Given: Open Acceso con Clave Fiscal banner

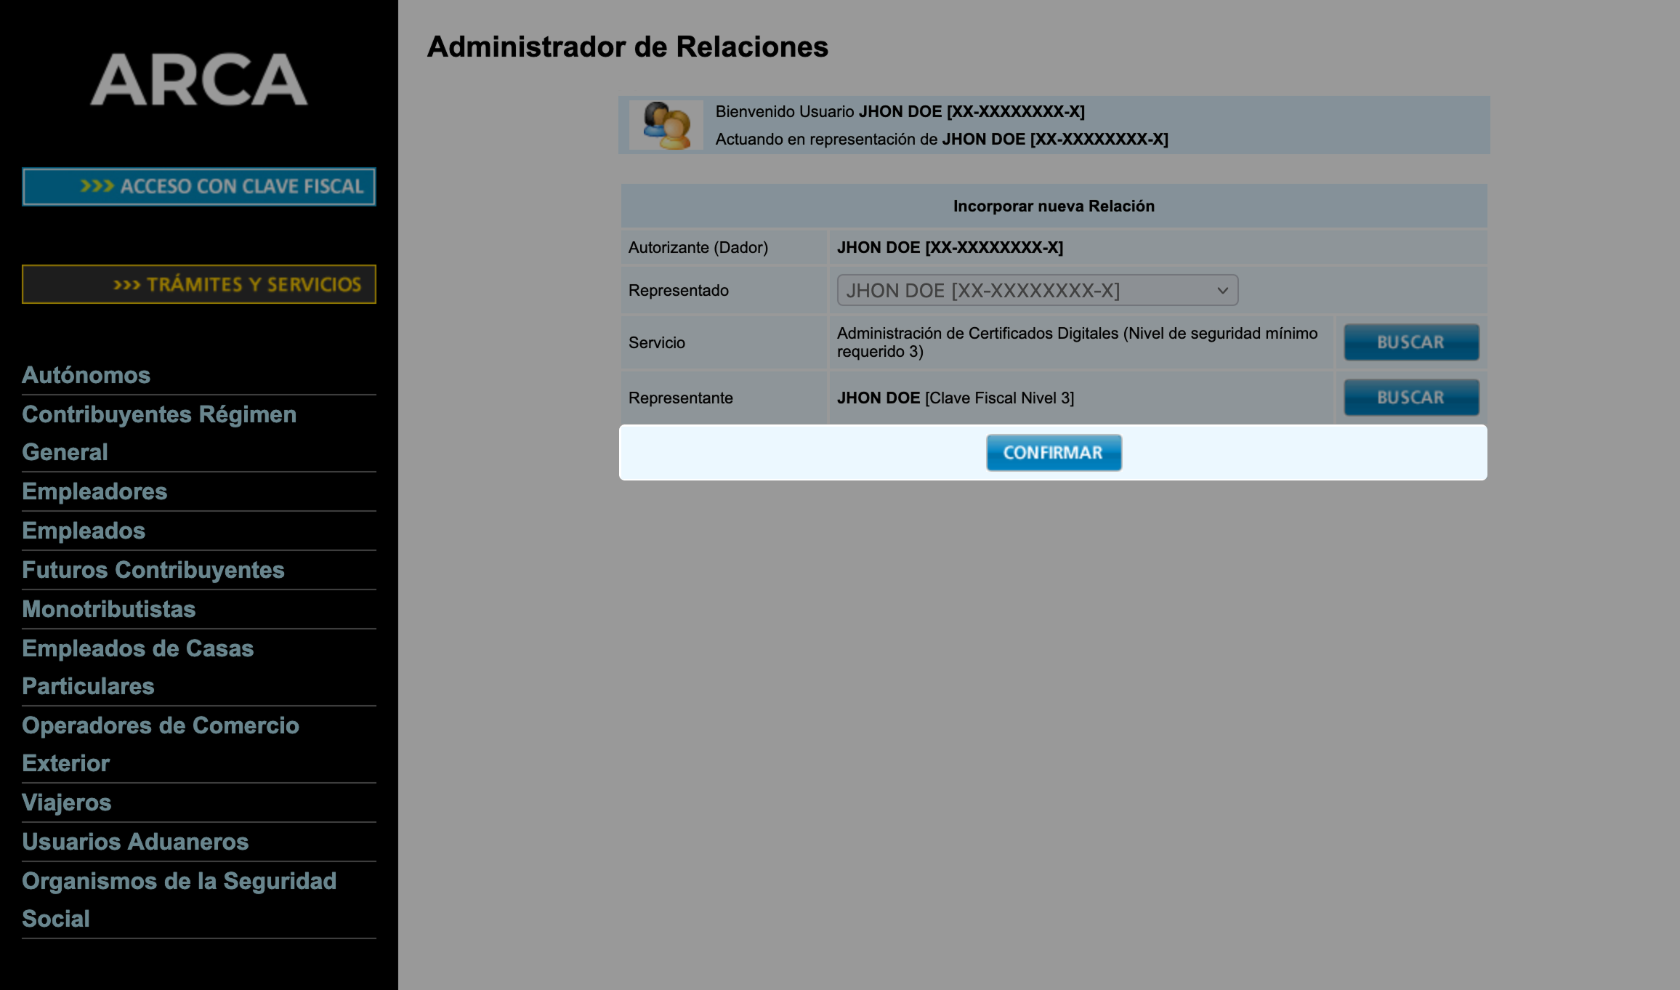Looking at the screenshot, I should point(198,187).
